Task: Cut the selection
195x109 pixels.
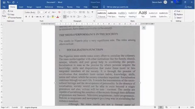Action: [x=10, y=11]
